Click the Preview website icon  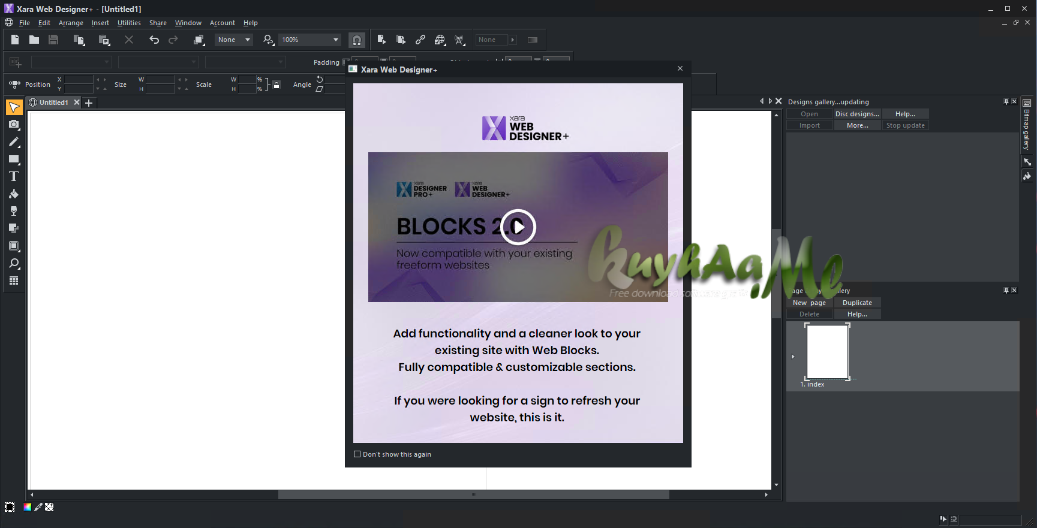[401, 40]
